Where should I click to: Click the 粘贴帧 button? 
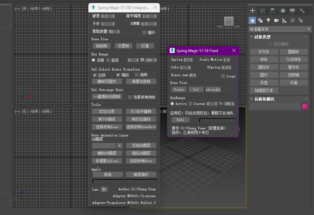tap(102, 46)
